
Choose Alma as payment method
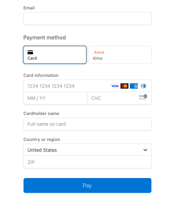tap(120, 55)
